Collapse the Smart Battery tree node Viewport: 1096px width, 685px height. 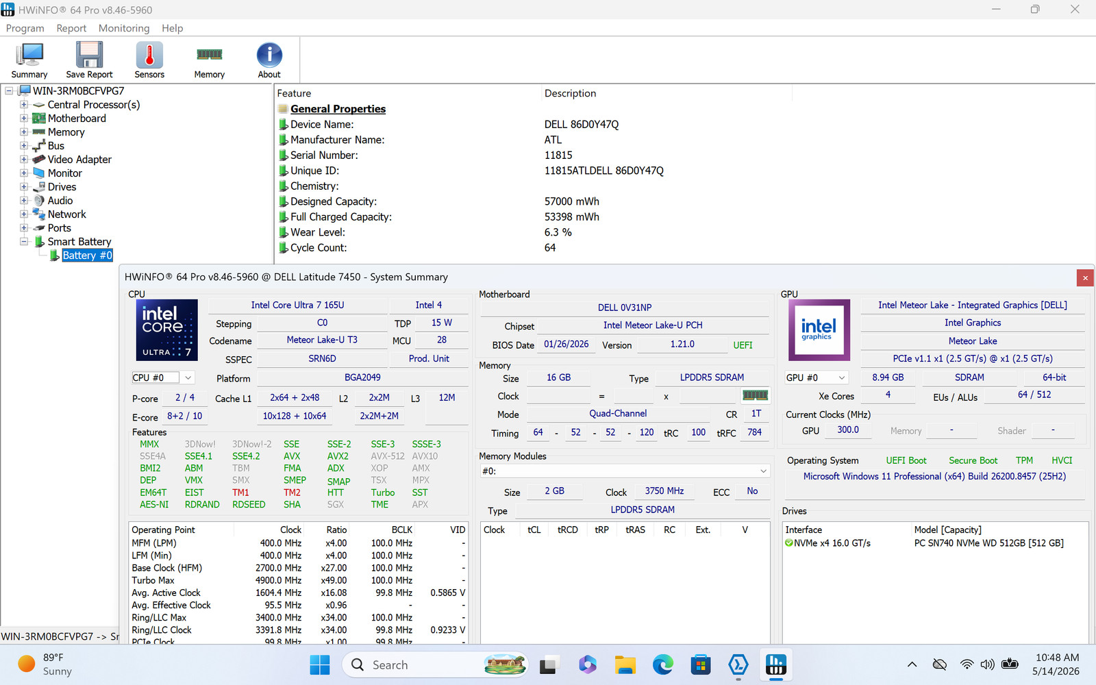pyautogui.click(x=24, y=242)
